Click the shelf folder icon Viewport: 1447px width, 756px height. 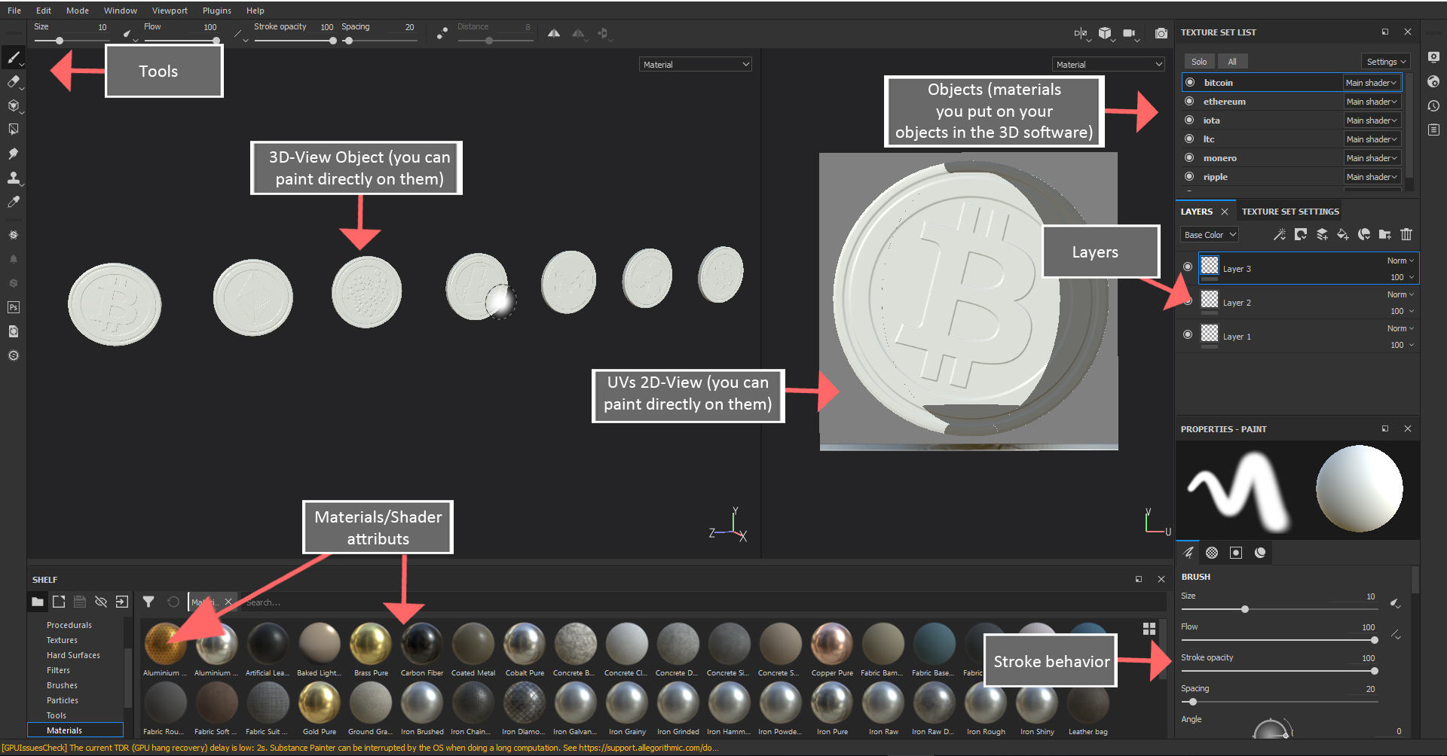(38, 602)
